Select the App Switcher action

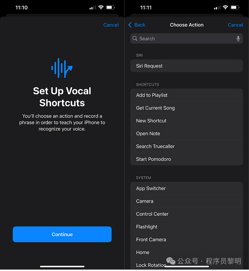pyautogui.click(x=186, y=188)
